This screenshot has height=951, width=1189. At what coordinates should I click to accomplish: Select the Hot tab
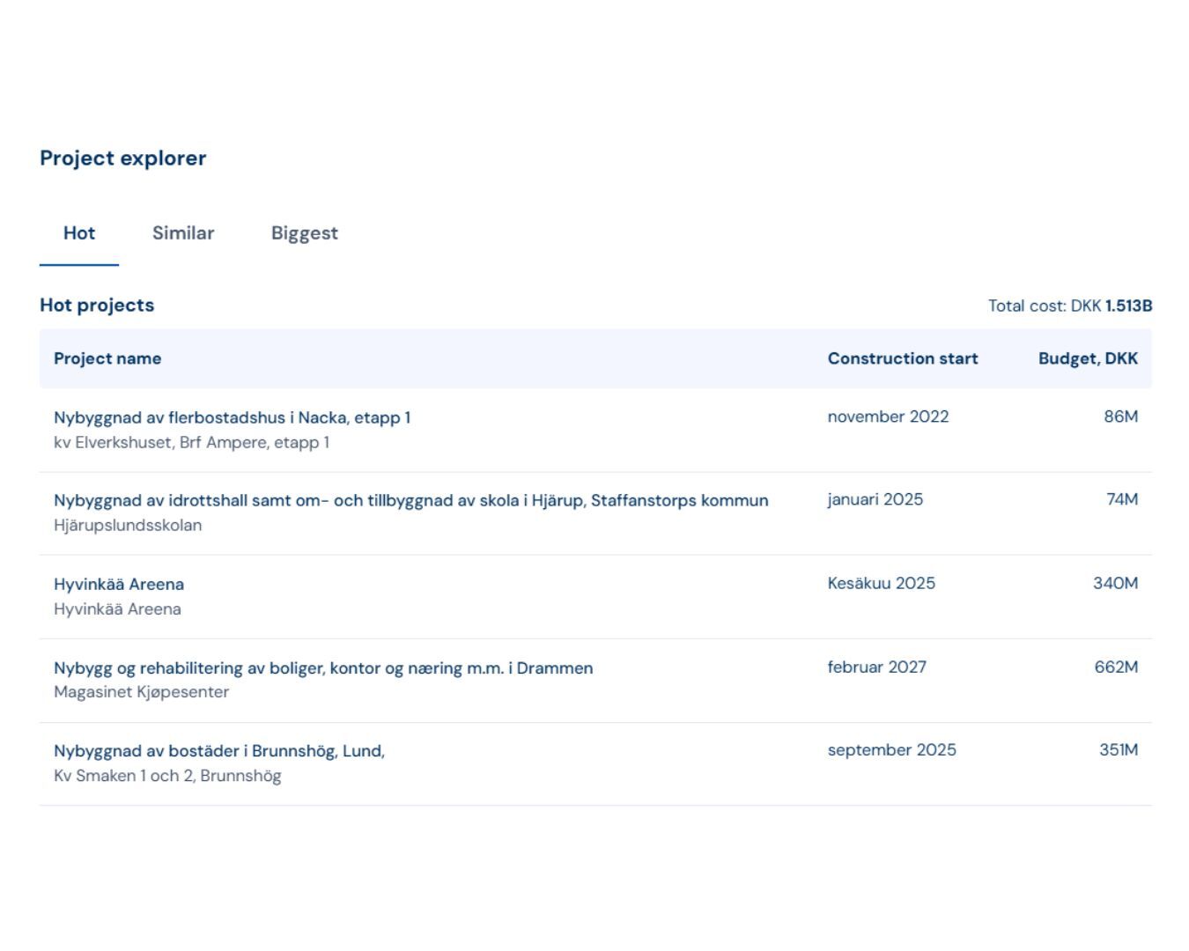[x=79, y=233]
